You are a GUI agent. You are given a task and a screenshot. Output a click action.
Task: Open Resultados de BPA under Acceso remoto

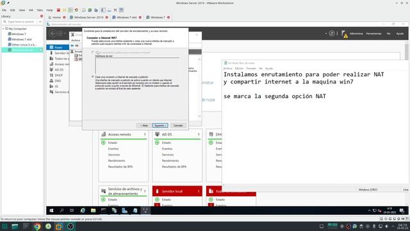[x=120, y=167]
